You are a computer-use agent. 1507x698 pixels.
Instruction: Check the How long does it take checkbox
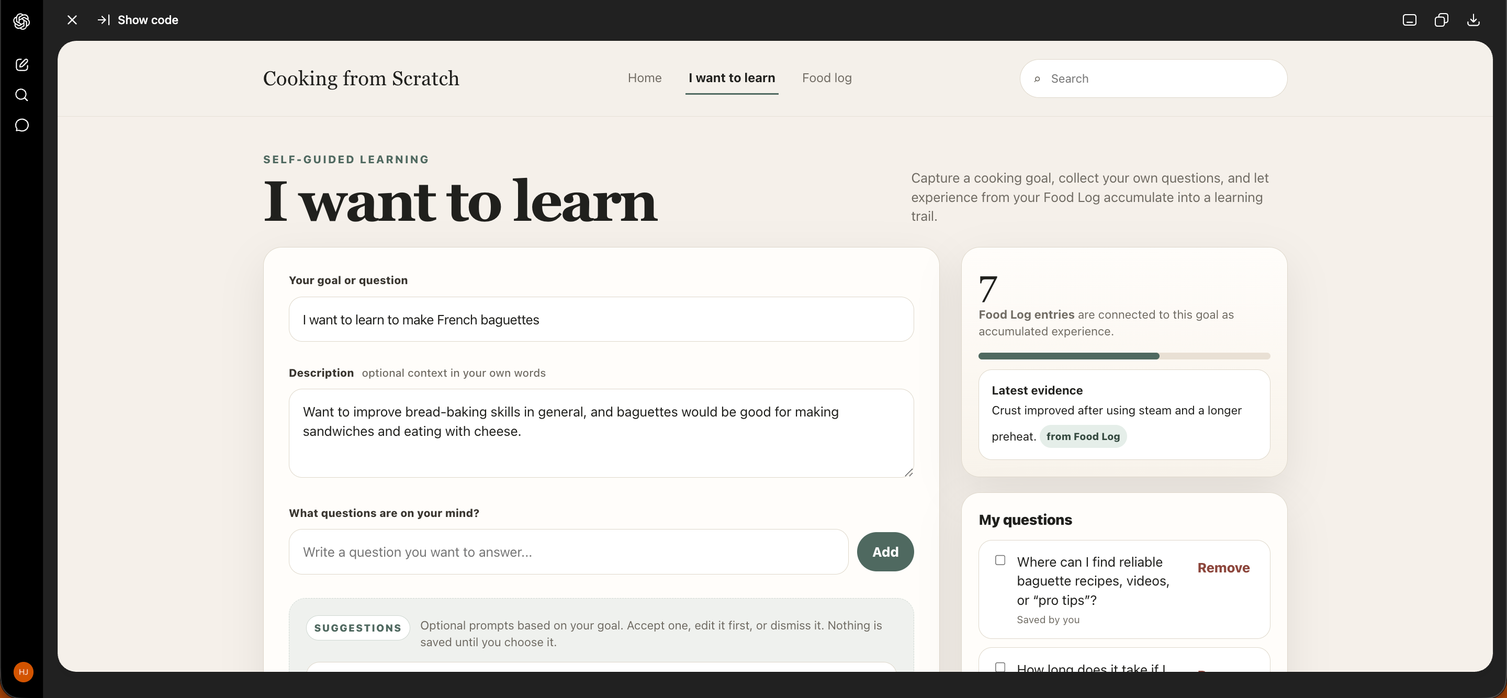[1000, 667]
